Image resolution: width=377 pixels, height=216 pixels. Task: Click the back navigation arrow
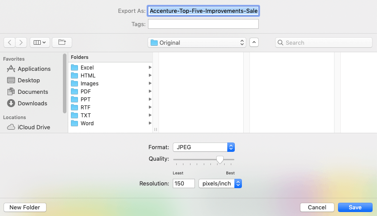[9, 42]
